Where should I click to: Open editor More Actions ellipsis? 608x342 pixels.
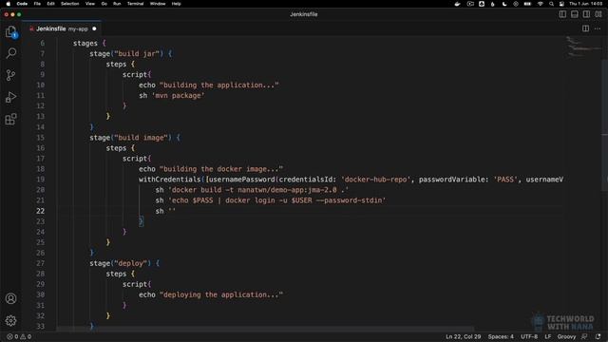click(598, 28)
